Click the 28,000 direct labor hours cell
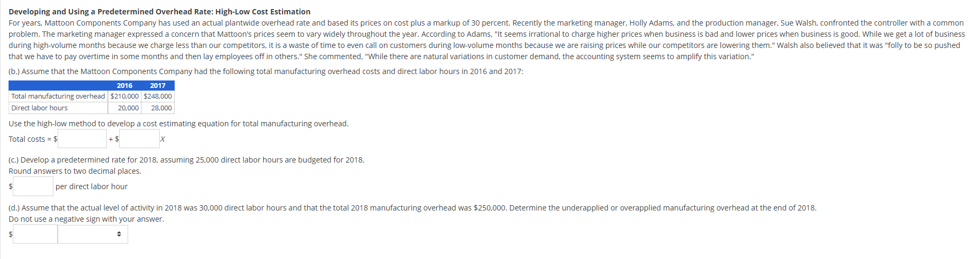The image size is (971, 259). point(161,108)
